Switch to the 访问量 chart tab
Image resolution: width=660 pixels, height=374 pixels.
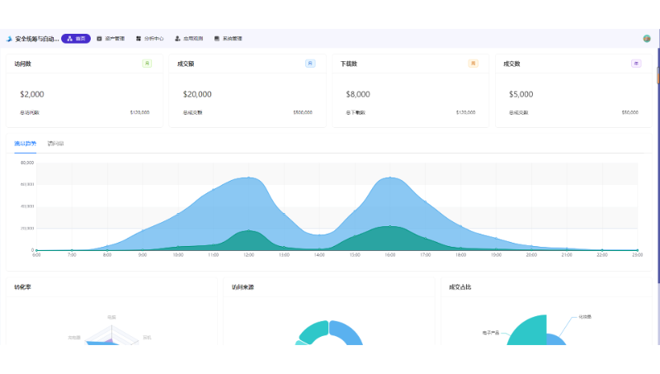[55, 144]
